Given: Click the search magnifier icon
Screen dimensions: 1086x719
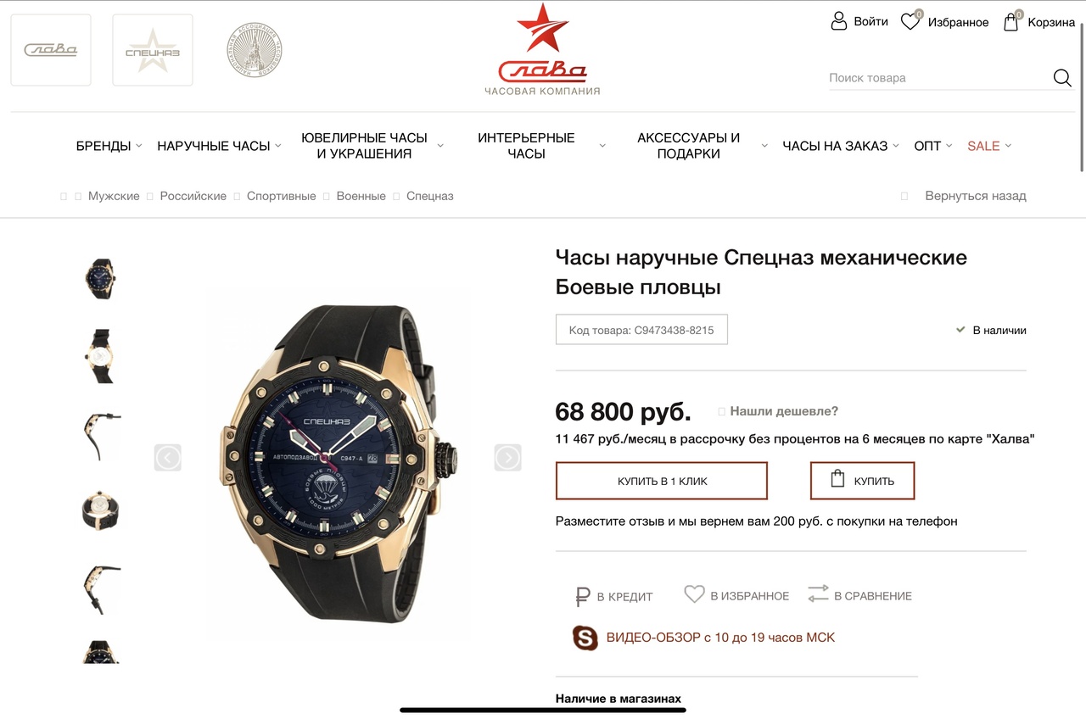Looking at the screenshot, I should [x=1062, y=78].
